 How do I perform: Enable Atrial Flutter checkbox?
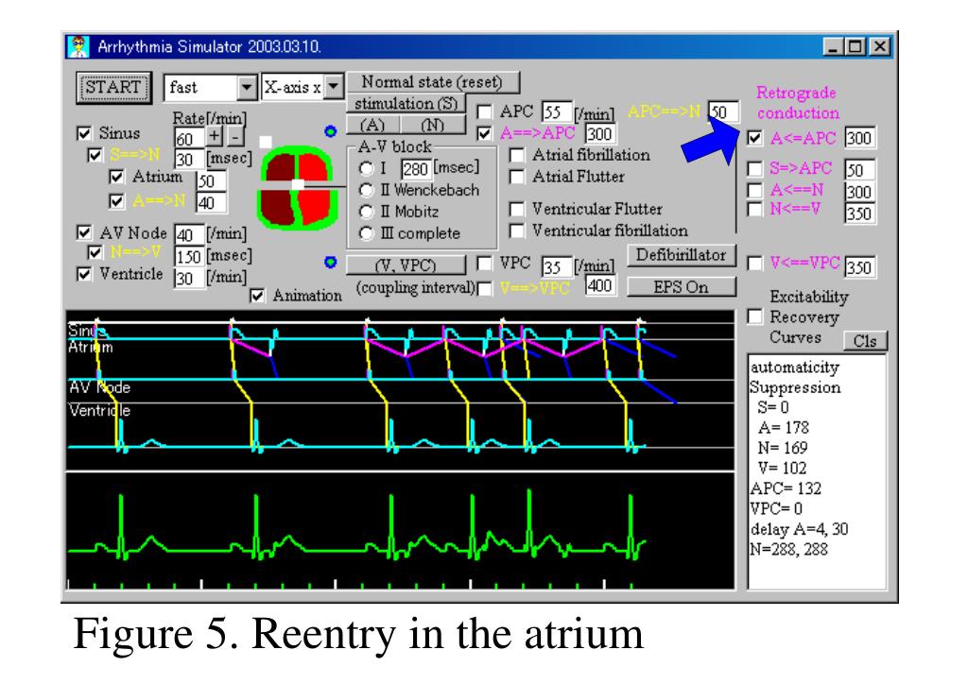[x=517, y=177]
